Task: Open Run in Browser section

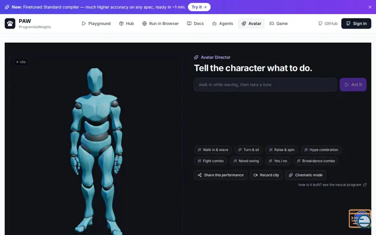Action: [x=160, y=23]
